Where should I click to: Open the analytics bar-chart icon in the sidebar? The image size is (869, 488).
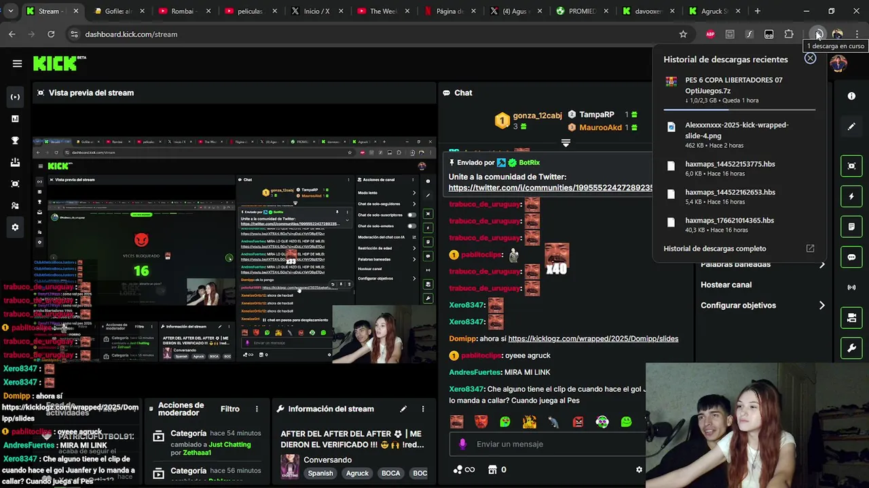(x=15, y=119)
